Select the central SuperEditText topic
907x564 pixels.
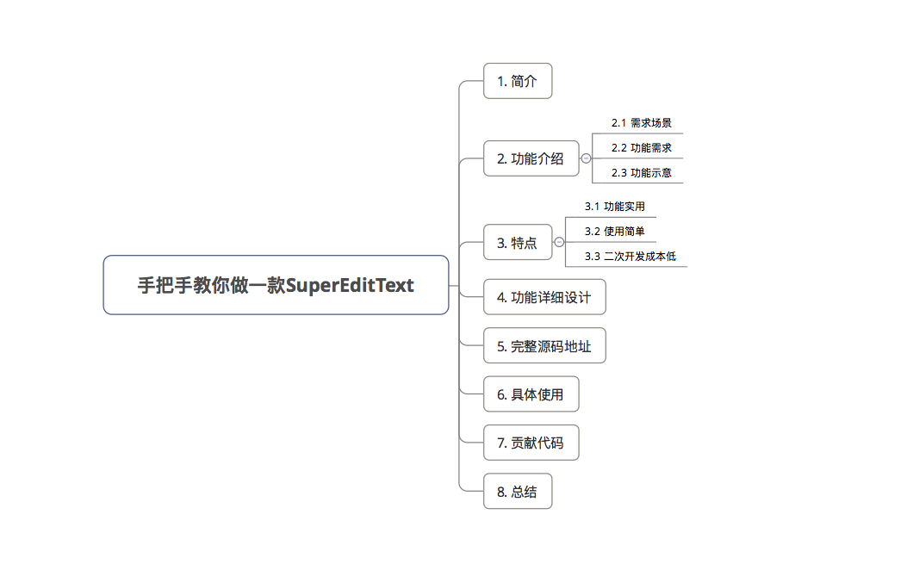pos(276,285)
